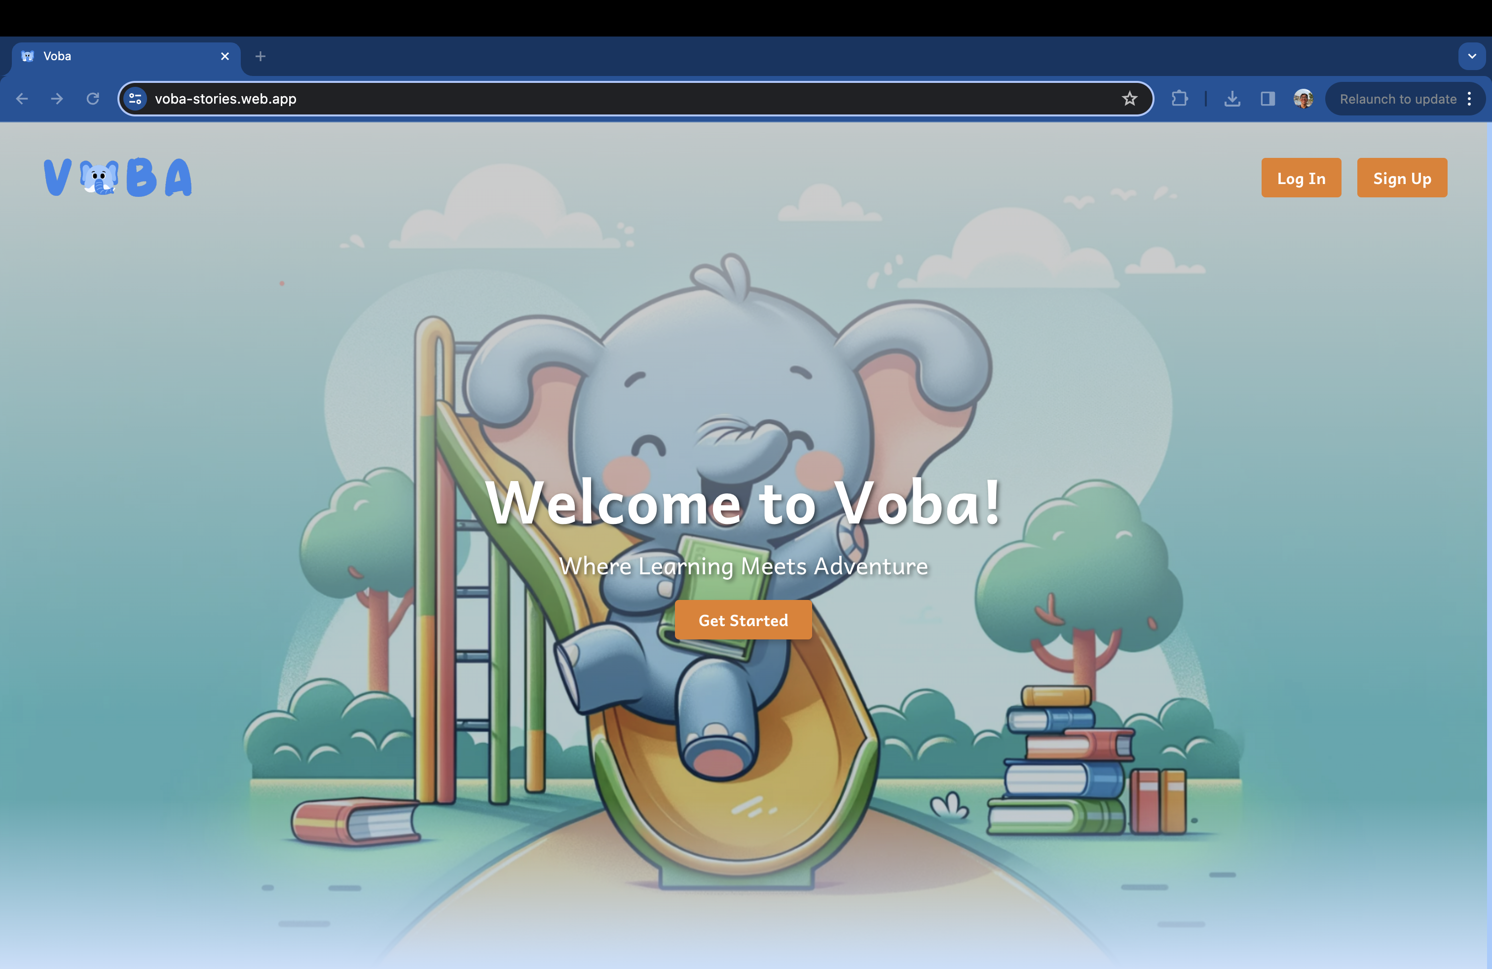Close the Voba tab
The image size is (1492, 969).
[x=225, y=56]
